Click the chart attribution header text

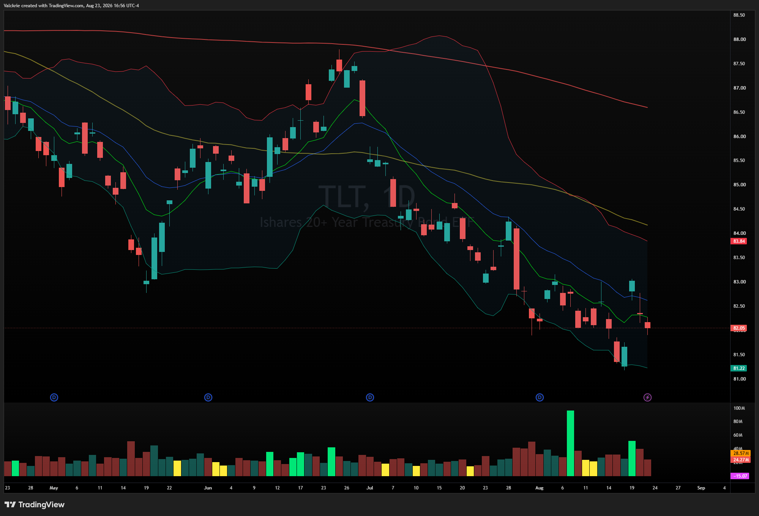(71, 6)
